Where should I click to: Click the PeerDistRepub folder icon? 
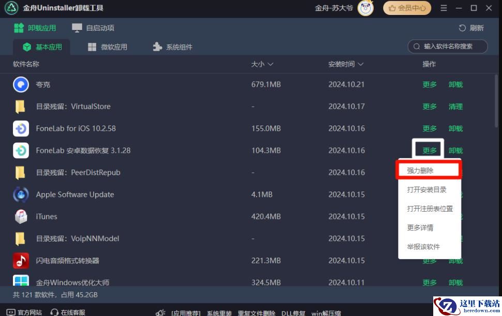pos(20,172)
